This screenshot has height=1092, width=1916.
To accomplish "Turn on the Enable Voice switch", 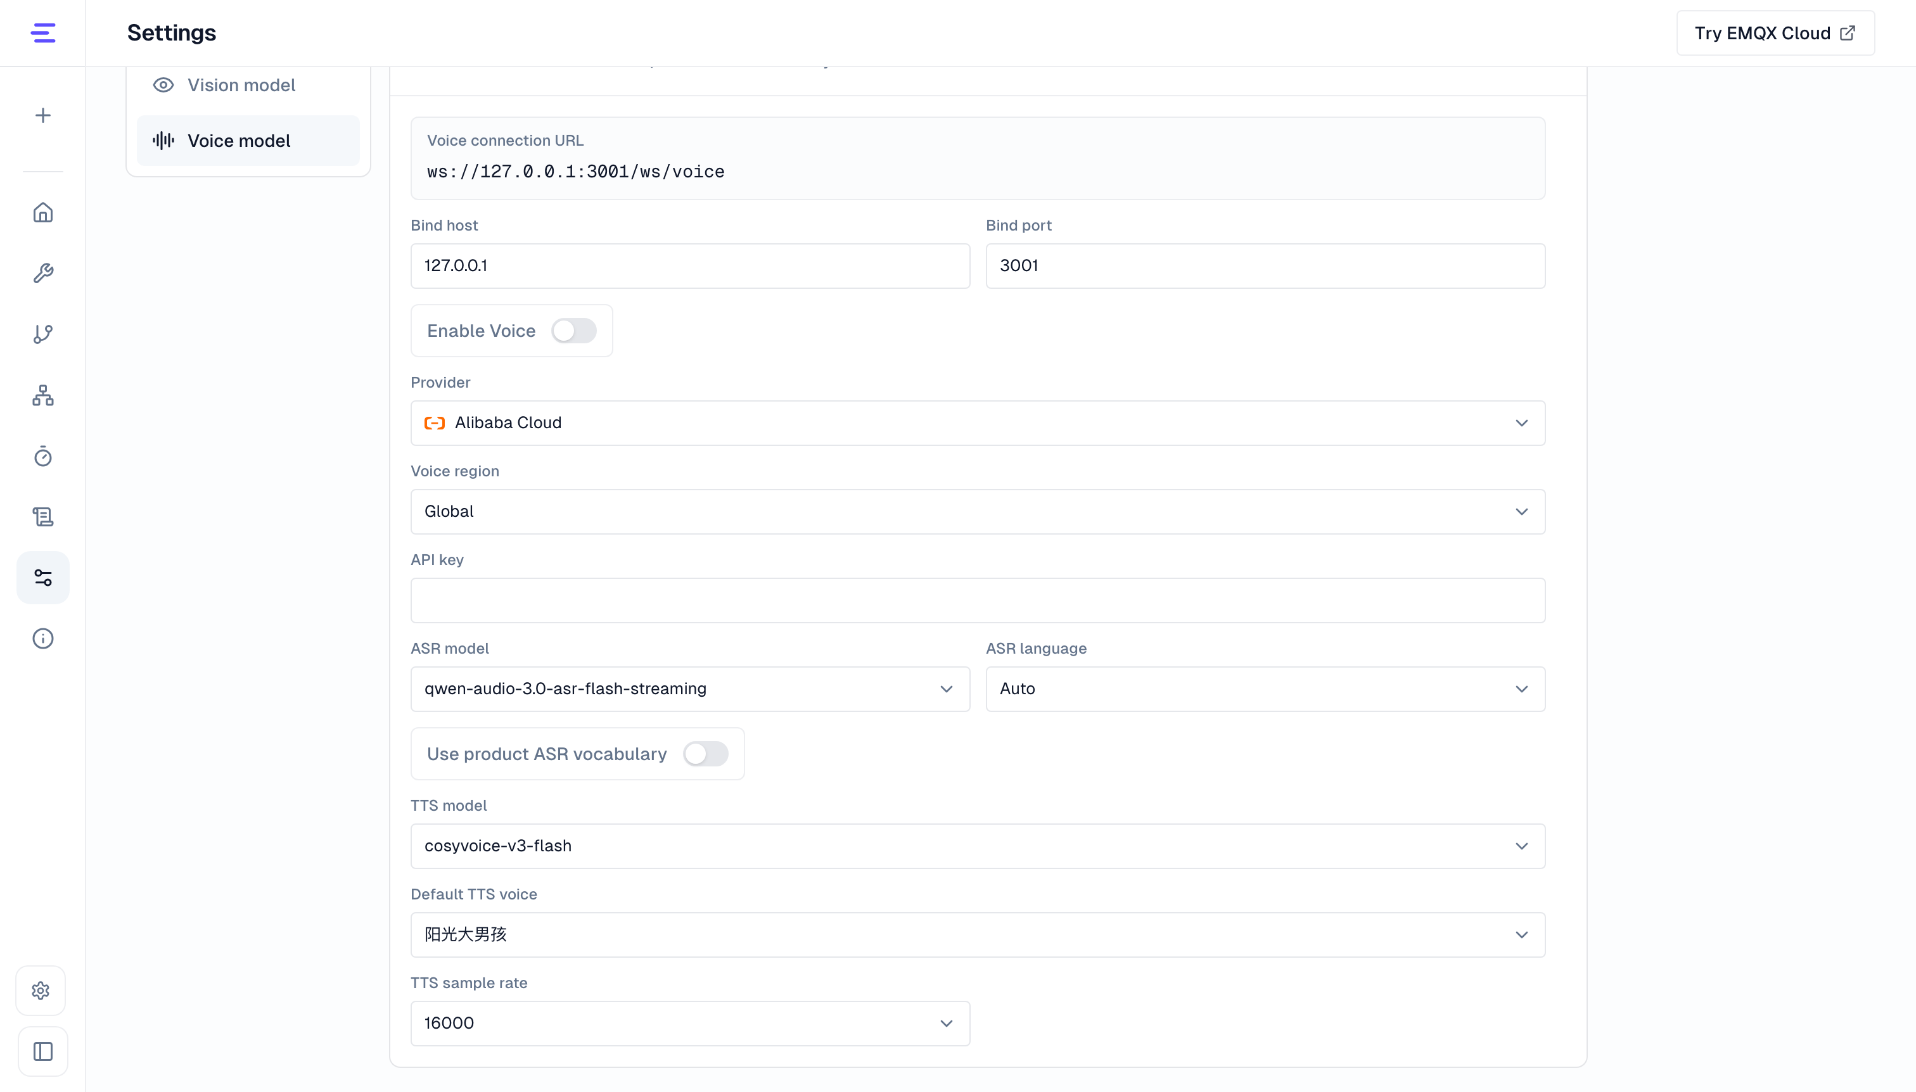I will [574, 331].
